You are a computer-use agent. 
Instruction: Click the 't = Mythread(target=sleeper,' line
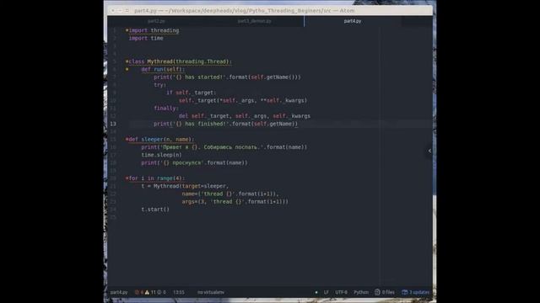(x=185, y=186)
